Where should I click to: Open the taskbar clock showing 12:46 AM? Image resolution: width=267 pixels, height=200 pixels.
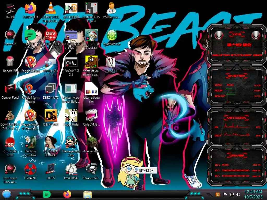pyautogui.click(x=253, y=194)
